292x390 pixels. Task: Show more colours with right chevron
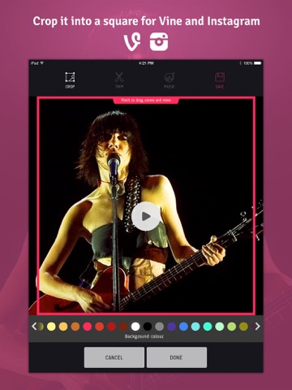pos(258,327)
